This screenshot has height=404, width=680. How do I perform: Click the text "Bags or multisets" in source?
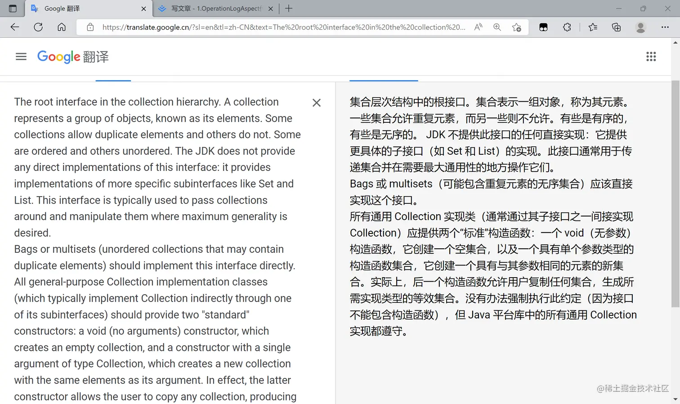coord(55,249)
